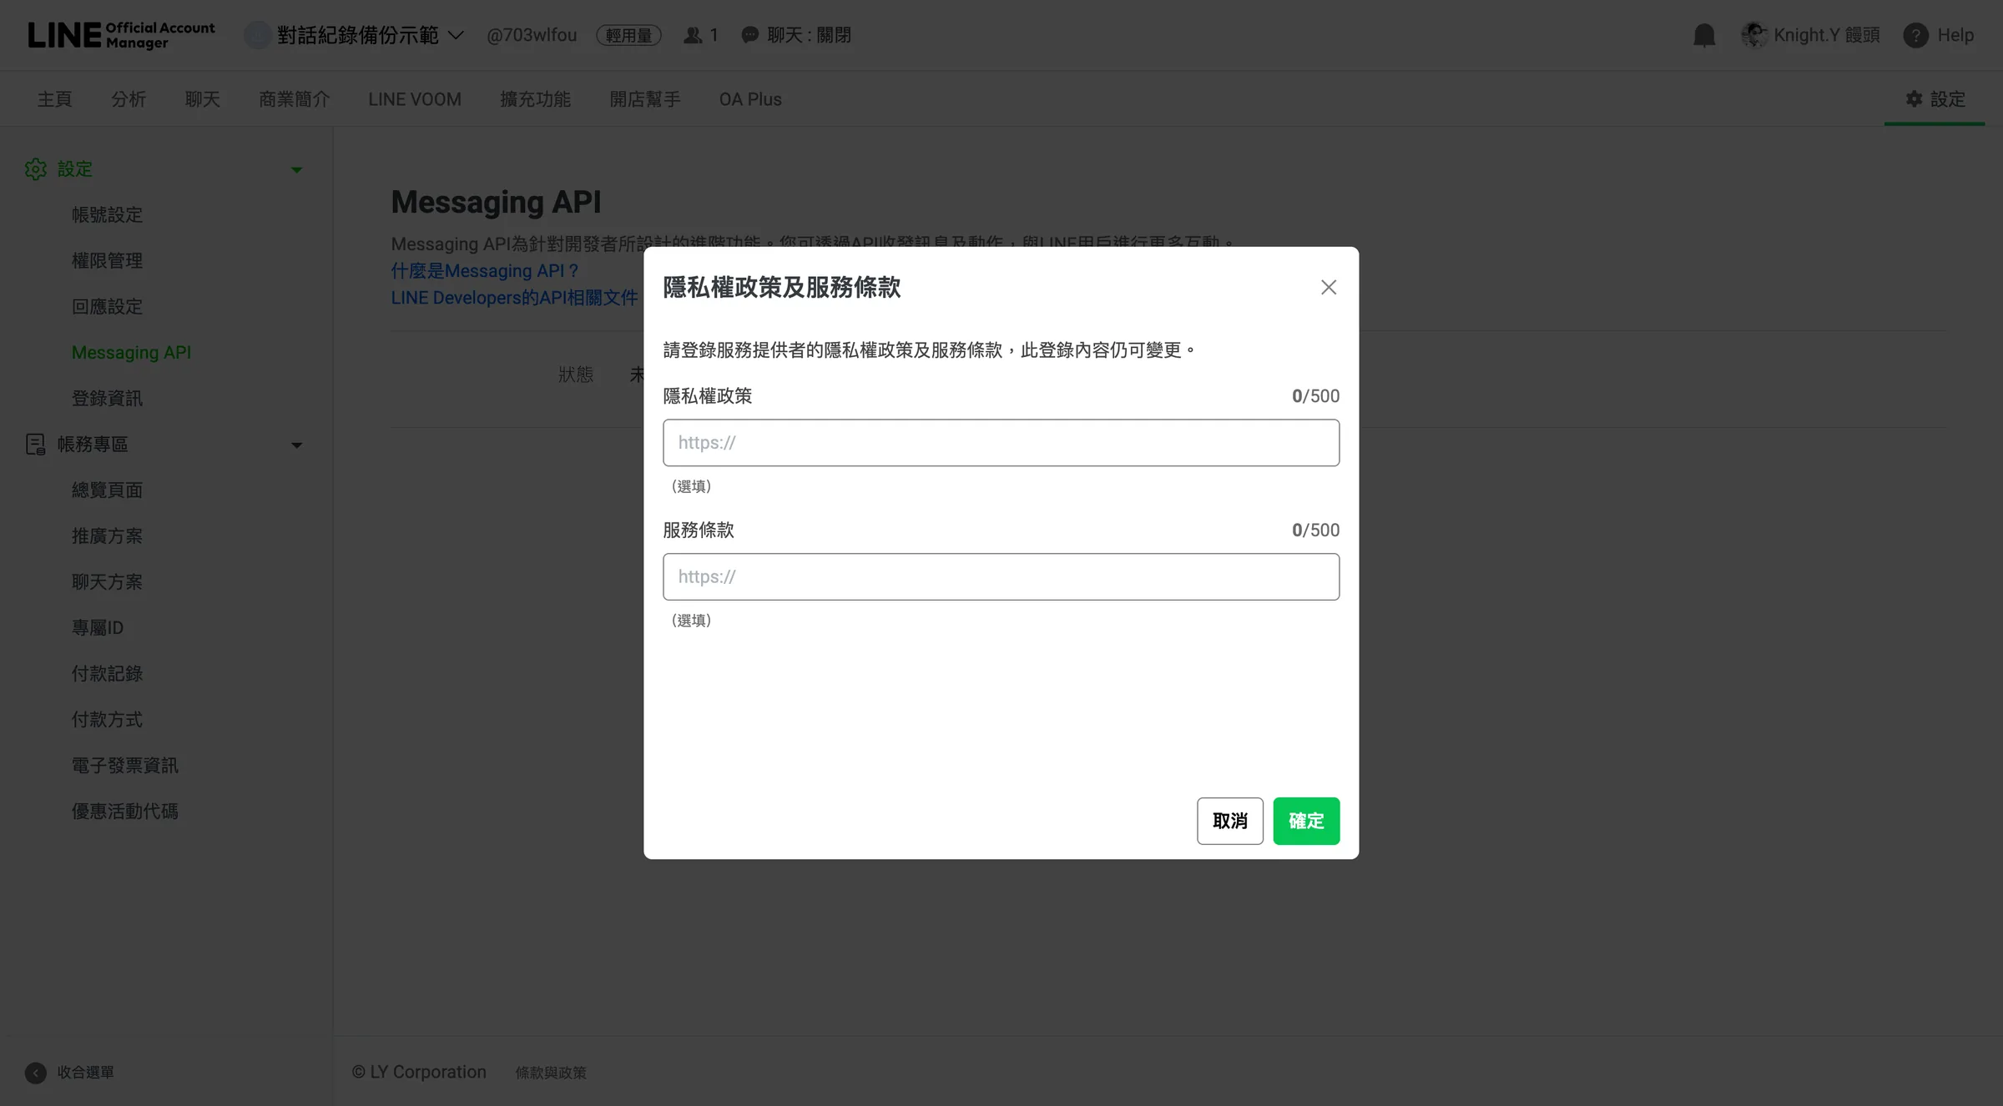Click the LINE Official Account Manager logo
The width and height of the screenshot is (2003, 1106).
(122, 35)
